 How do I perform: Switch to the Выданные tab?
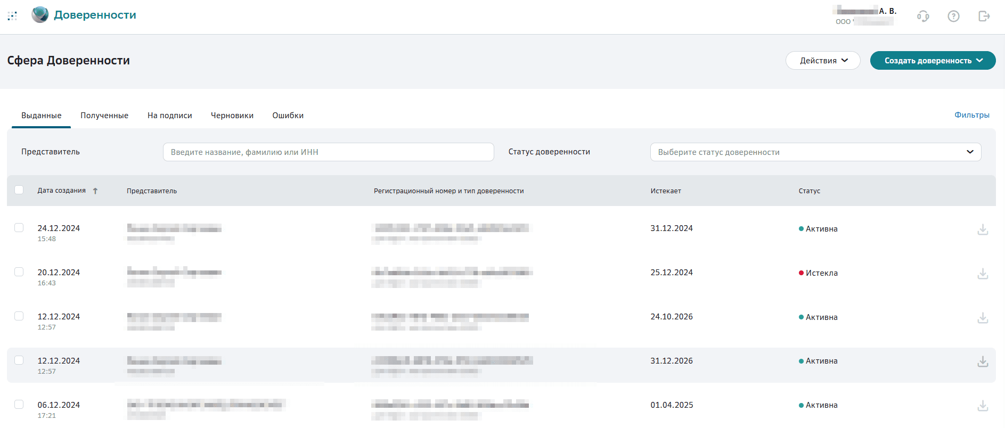(x=41, y=116)
